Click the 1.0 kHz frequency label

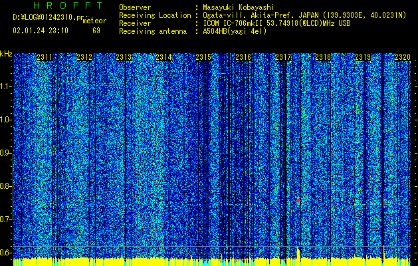coord(5,120)
